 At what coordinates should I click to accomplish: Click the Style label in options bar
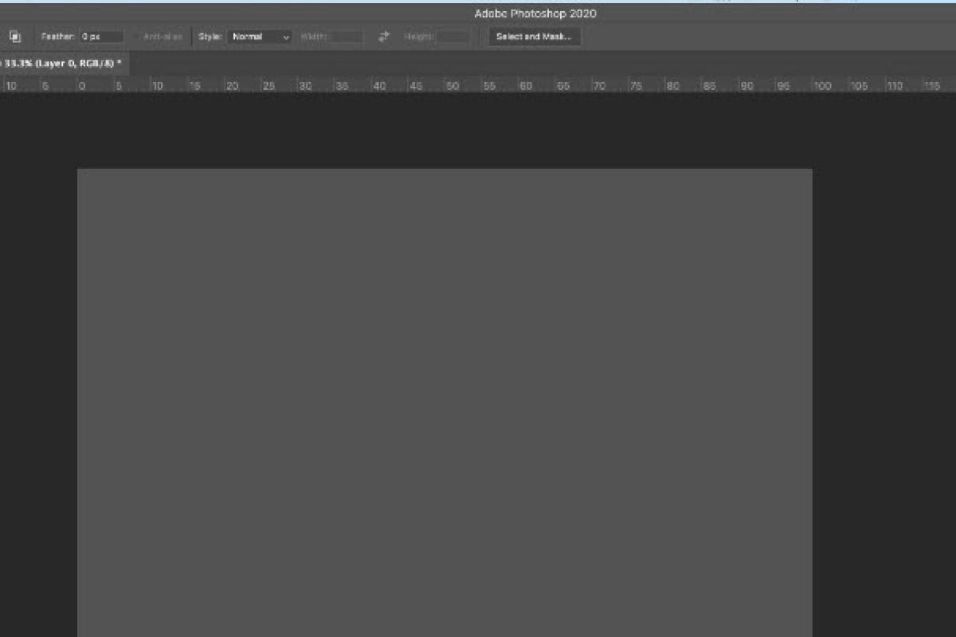(210, 37)
